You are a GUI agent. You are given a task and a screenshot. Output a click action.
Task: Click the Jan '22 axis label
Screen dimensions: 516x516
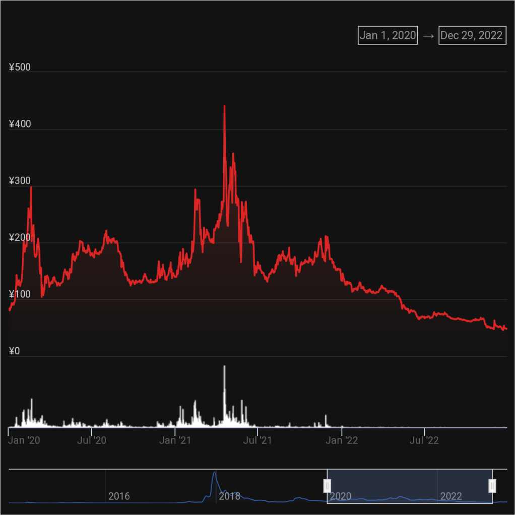342,440
